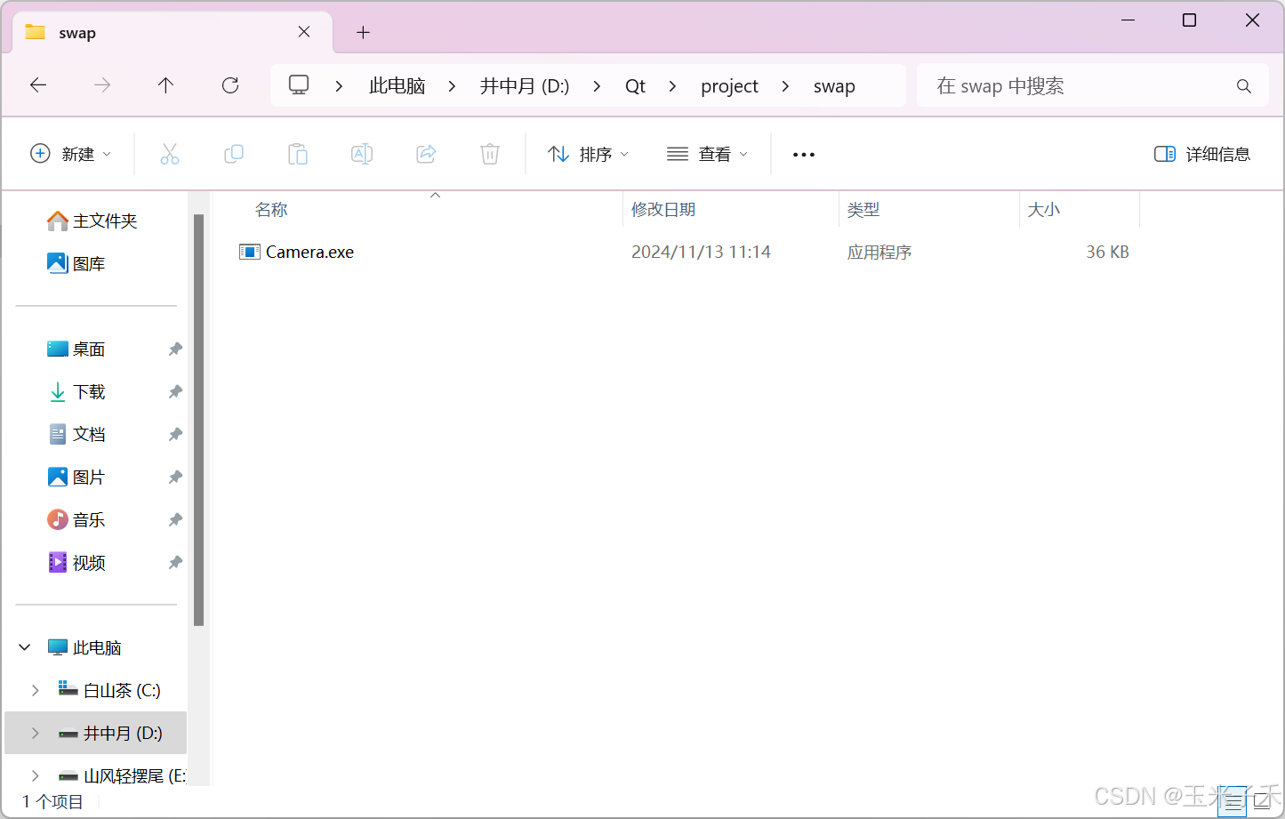
Task: Go up one folder level
Action: click(165, 85)
